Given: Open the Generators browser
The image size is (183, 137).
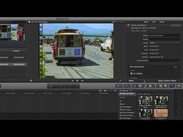Looking at the screenshot, I should (161, 86).
